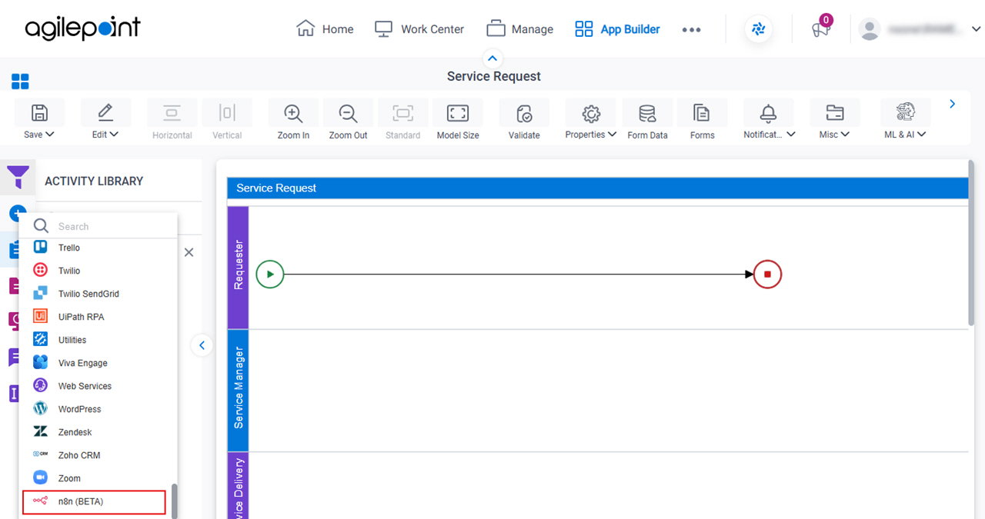
Task: Click the Properties gear icon
Action: 591,113
